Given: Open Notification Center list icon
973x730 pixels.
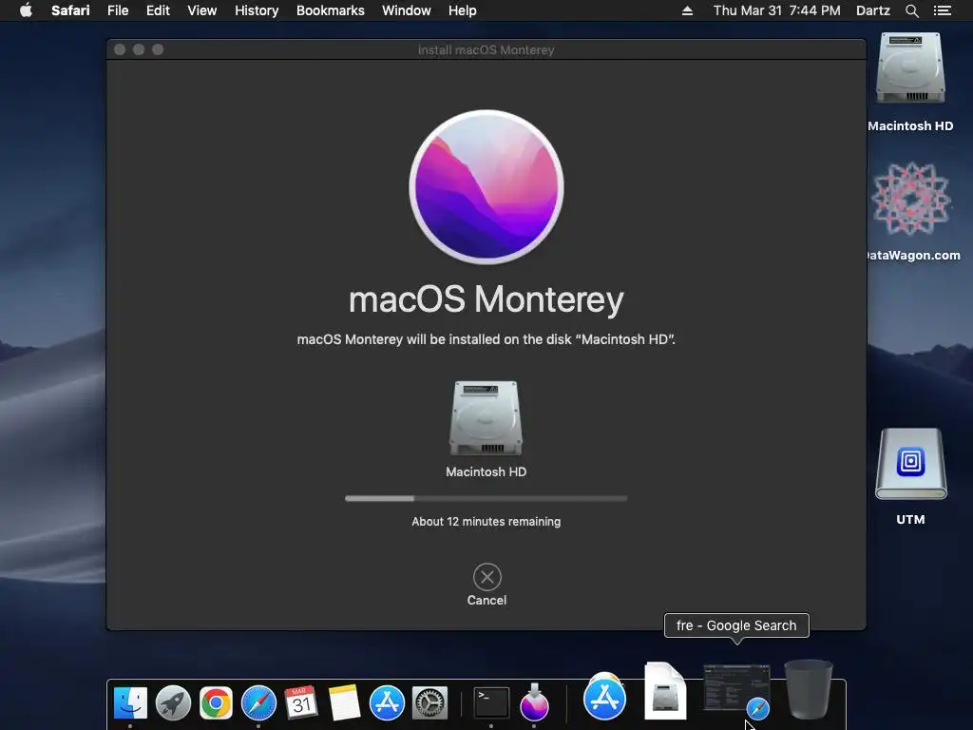Looking at the screenshot, I should click(x=942, y=10).
